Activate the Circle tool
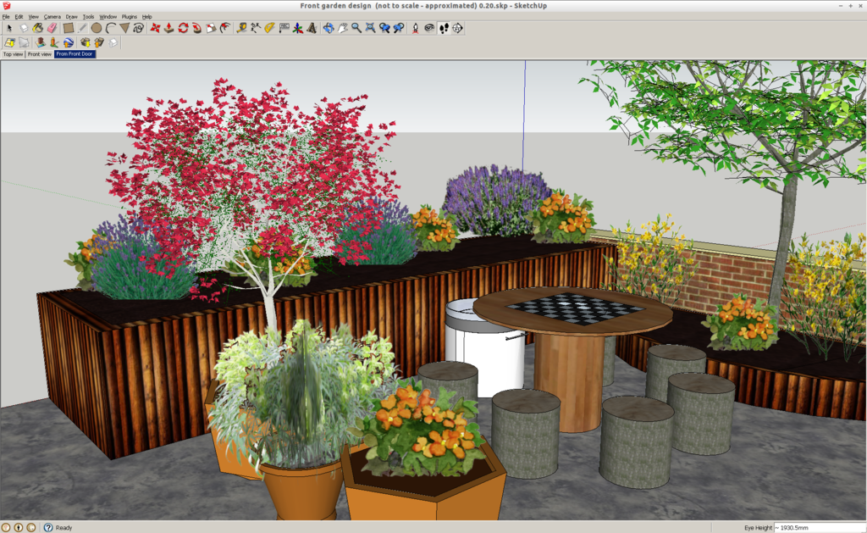The width and height of the screenshot is (867, 533). [97, 28]
